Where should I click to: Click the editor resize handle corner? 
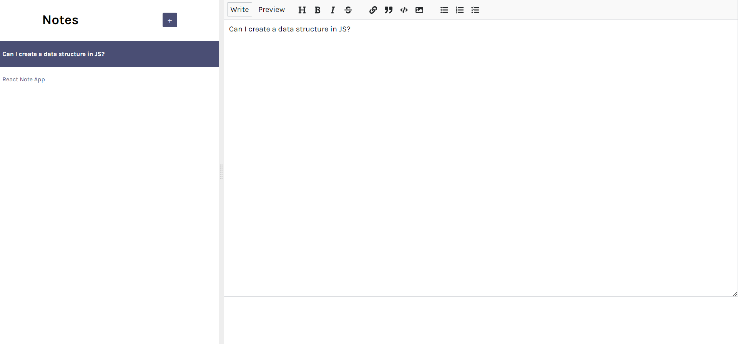(735, 294)
